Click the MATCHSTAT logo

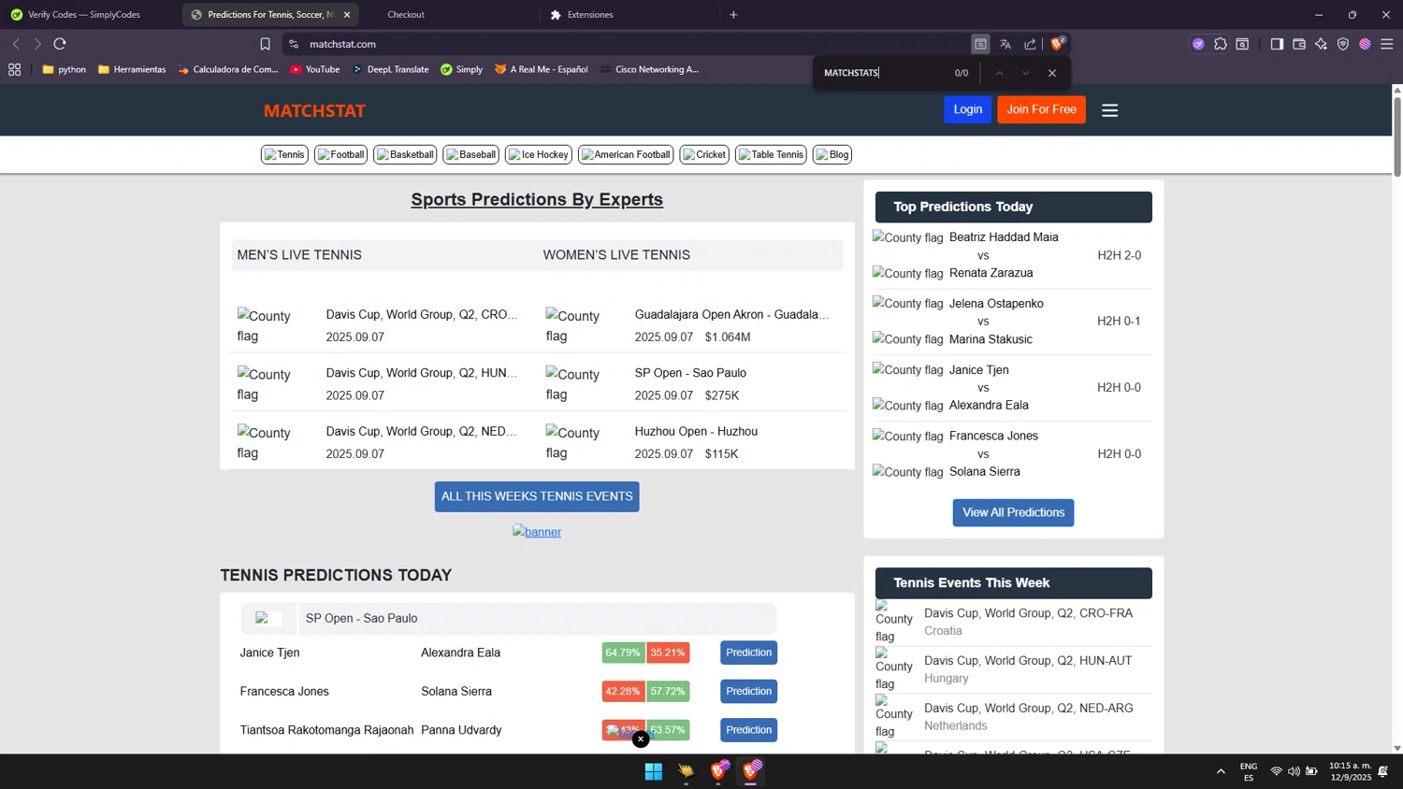point(314,110)
